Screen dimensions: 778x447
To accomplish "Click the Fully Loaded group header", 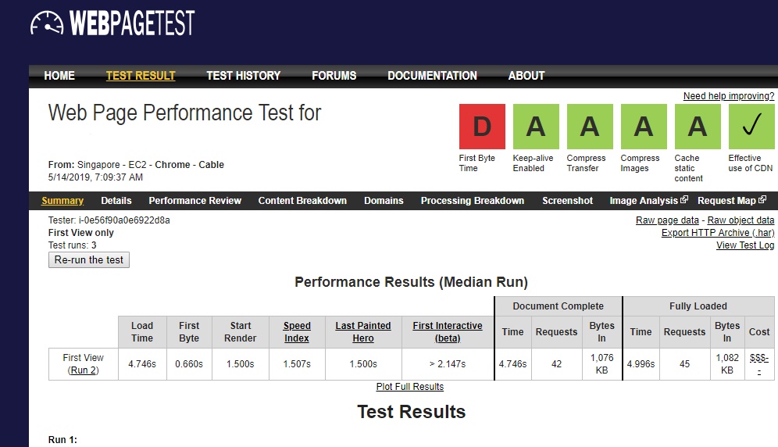I will coord(698,306).
